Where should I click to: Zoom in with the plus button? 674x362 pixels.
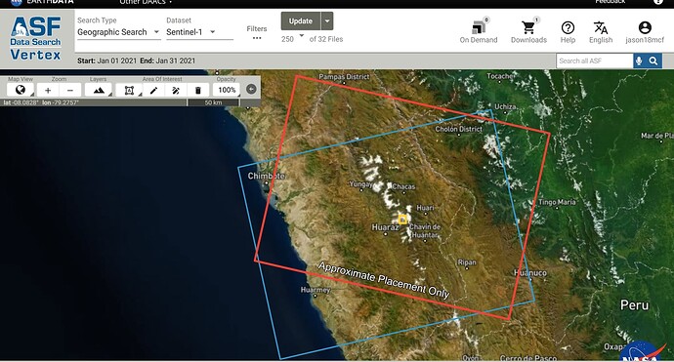[x=48, y=90]
